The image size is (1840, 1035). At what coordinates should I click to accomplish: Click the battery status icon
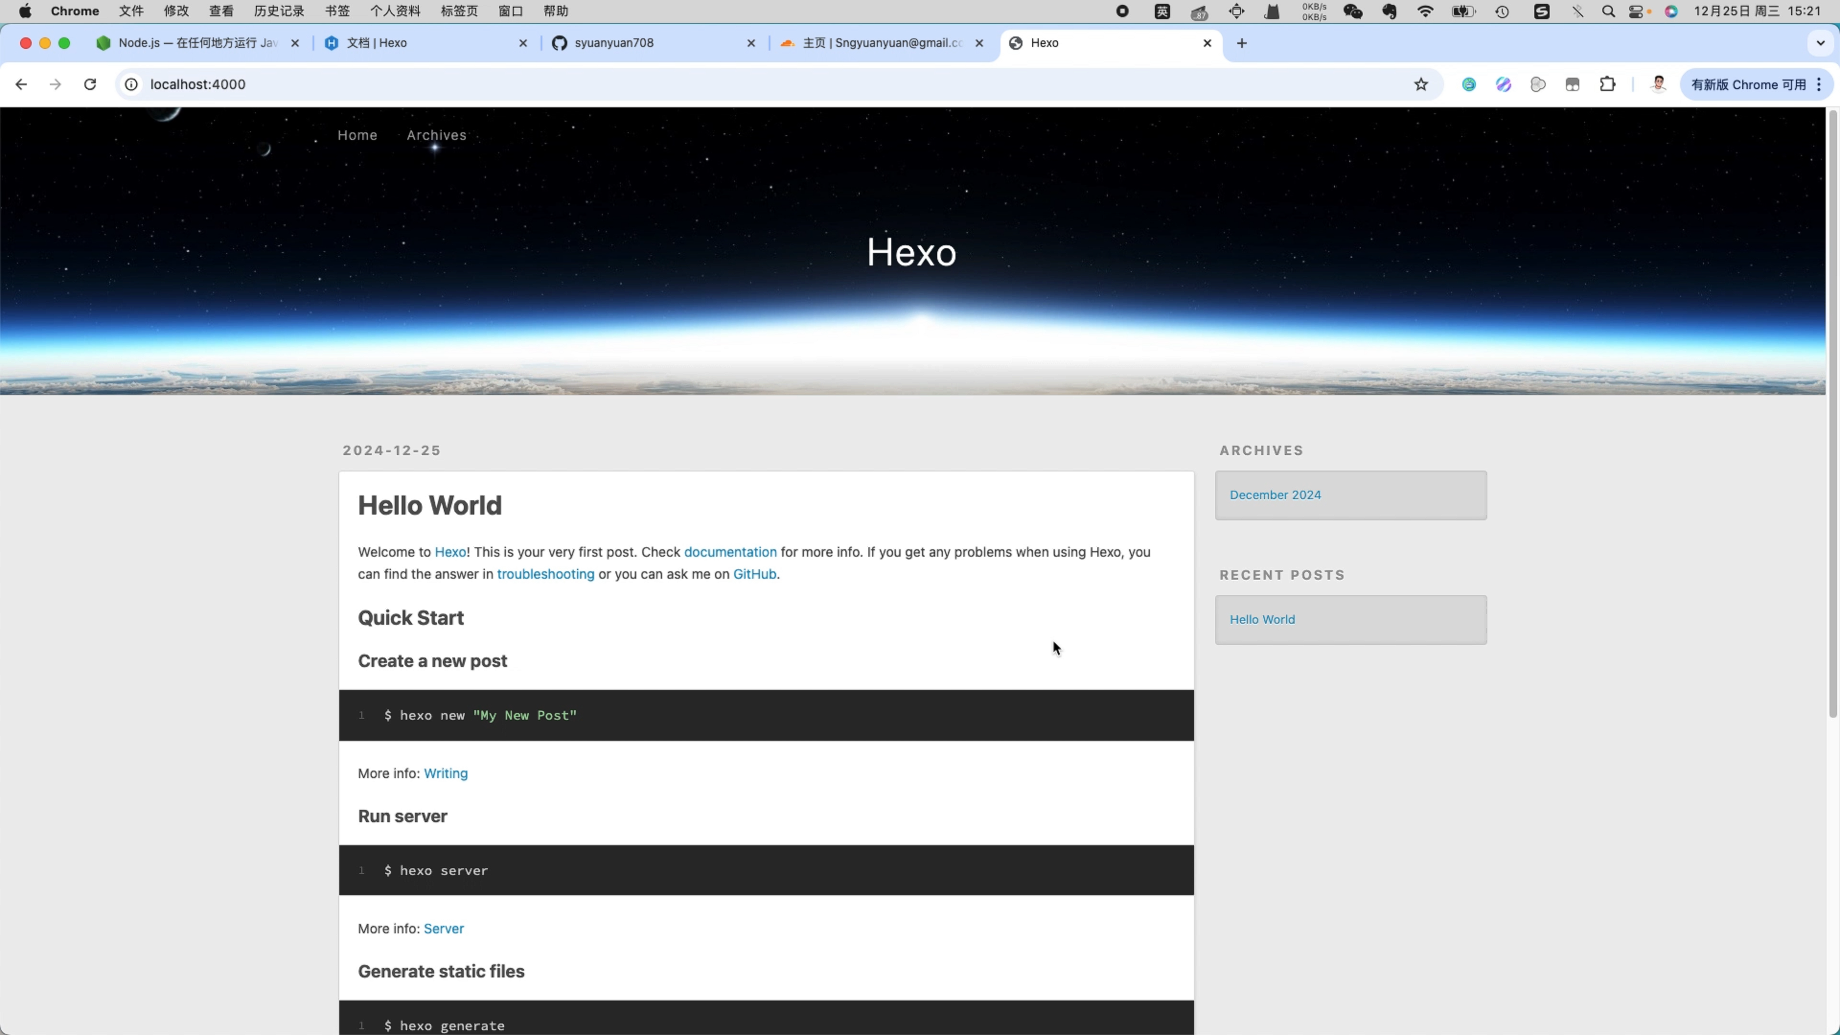coord(1463,11)
